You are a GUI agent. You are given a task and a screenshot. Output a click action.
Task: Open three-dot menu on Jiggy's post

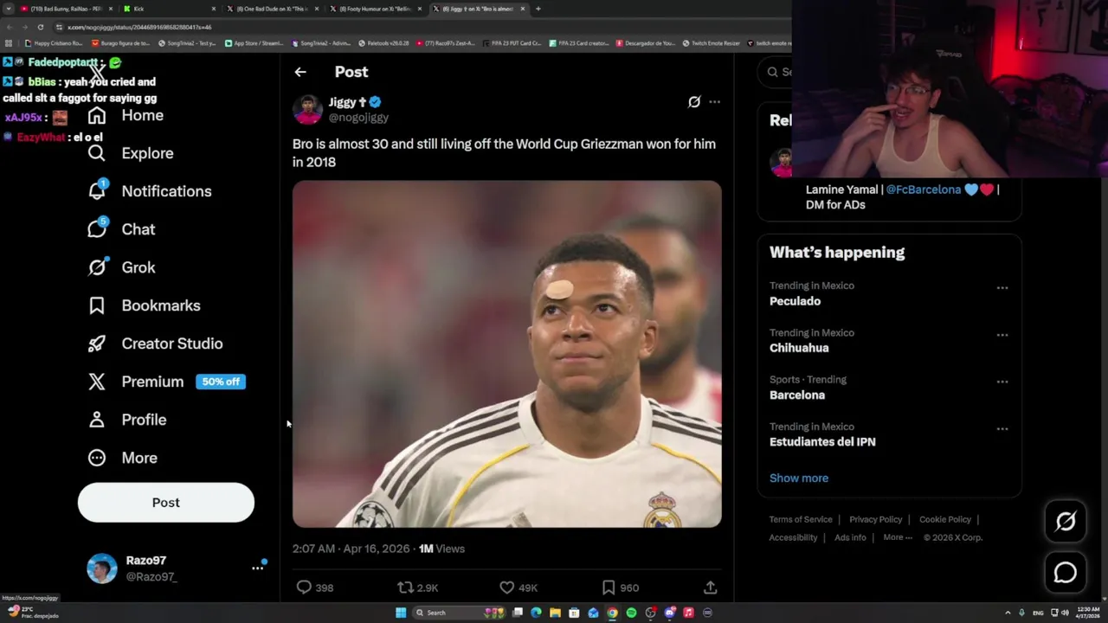click(714, 102)
